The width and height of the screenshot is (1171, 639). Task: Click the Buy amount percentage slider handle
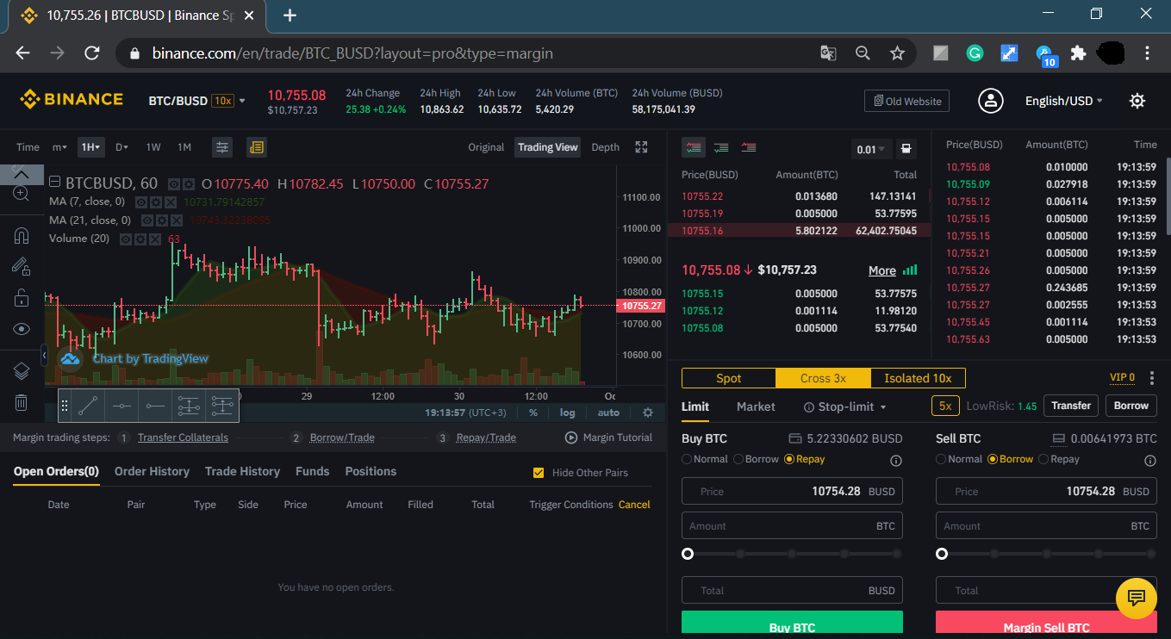click(x=688, y=554)
